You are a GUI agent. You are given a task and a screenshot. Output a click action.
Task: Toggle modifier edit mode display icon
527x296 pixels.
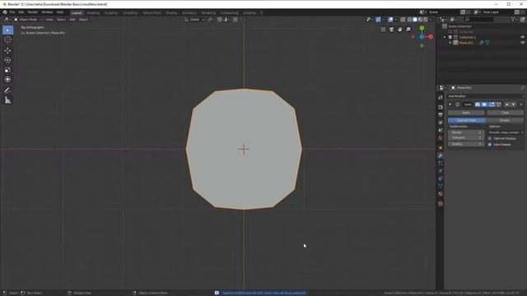point(492,104)
